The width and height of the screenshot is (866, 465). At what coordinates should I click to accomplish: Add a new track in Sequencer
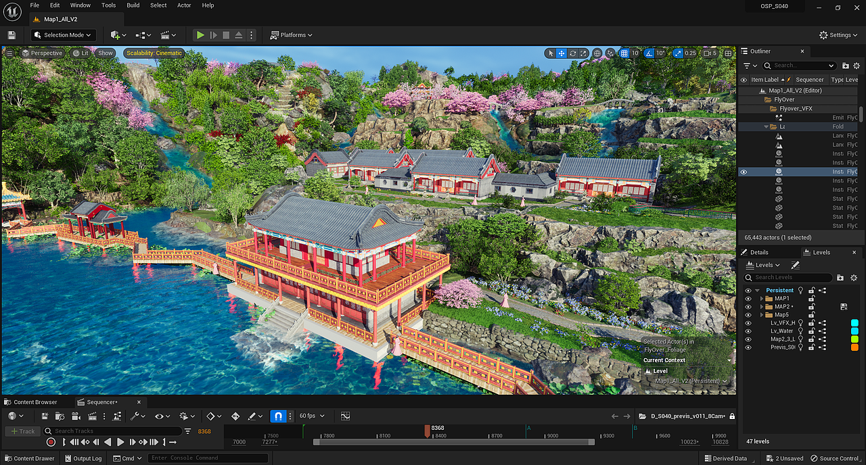(22, 431)
